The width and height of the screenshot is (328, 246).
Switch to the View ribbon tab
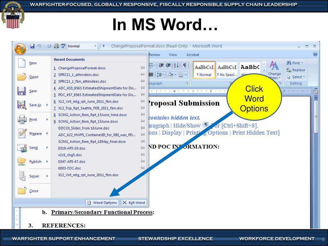tap(173, 55)
